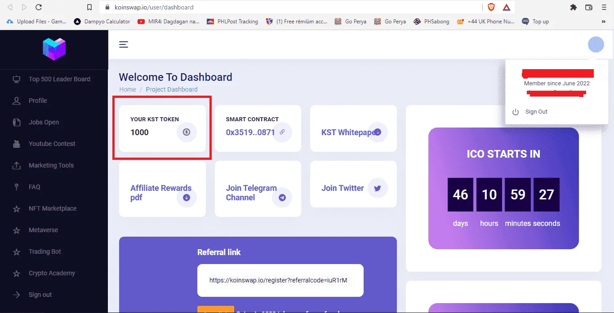Click the Marketing Tools upload icon

tap(17, 166)
